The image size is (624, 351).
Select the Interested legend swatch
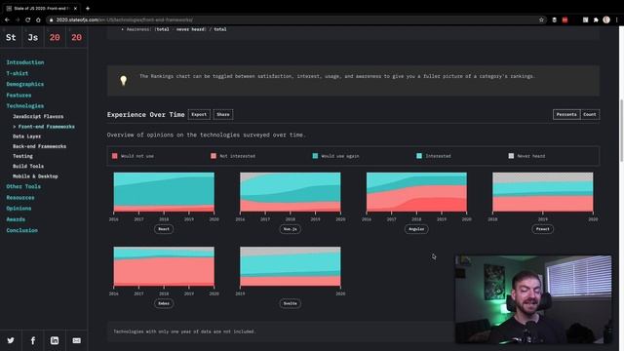click(x=419, y=156)
